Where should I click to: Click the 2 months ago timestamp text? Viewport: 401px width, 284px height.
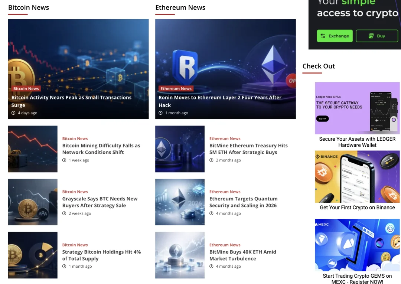228,160
